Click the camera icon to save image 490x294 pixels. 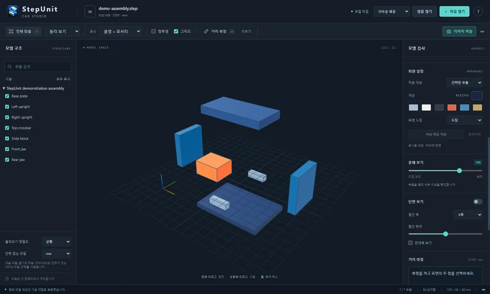coord(449,31)
